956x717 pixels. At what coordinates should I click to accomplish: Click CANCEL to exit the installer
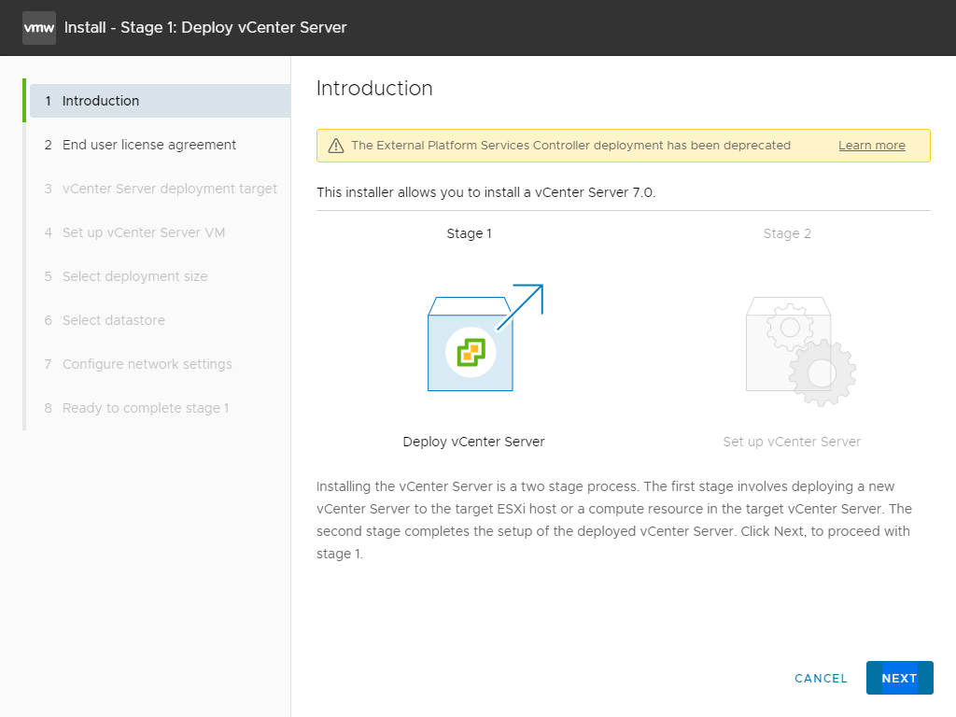(821, 678)
